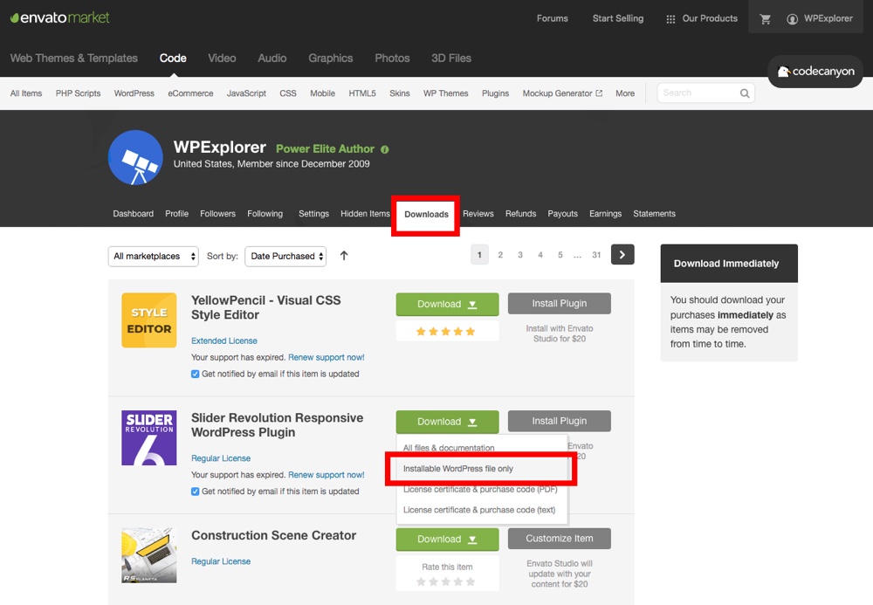Open the Settings tab

point(313,214)
